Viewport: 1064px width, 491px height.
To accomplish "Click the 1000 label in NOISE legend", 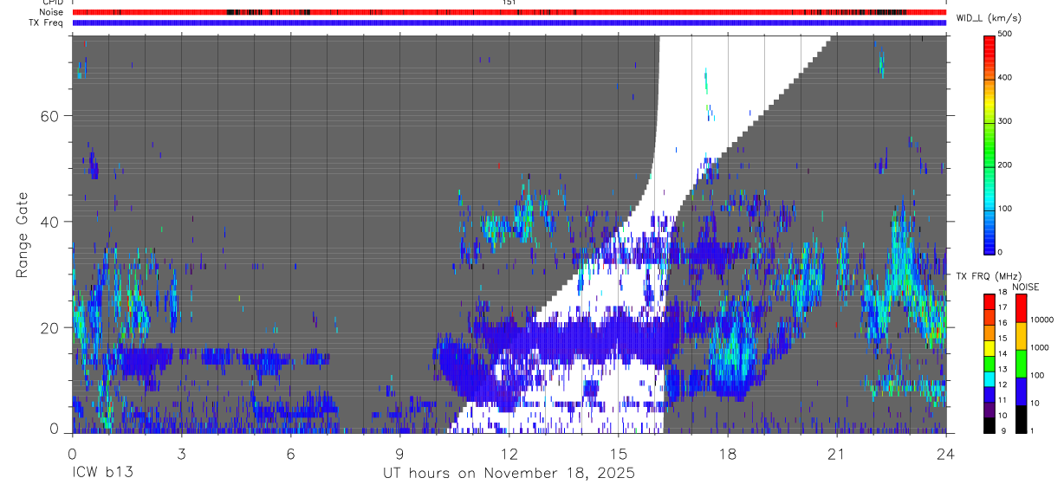I will coord(1040,347).
